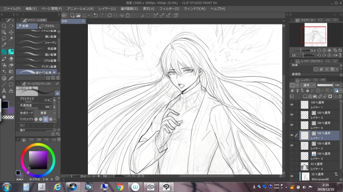Select レイヤー 4 layer thumbnail
Image resolution: width=343 pixels, height=192 pixels.
click(x=304, y=166)
